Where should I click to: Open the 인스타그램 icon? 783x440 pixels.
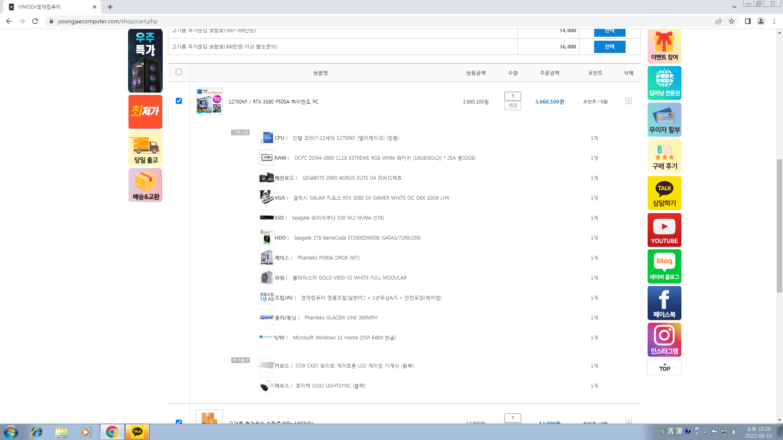664,340
